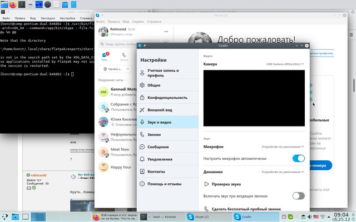
Task: Click the blue phone number button in Skype main window
Action: [321, 165]
